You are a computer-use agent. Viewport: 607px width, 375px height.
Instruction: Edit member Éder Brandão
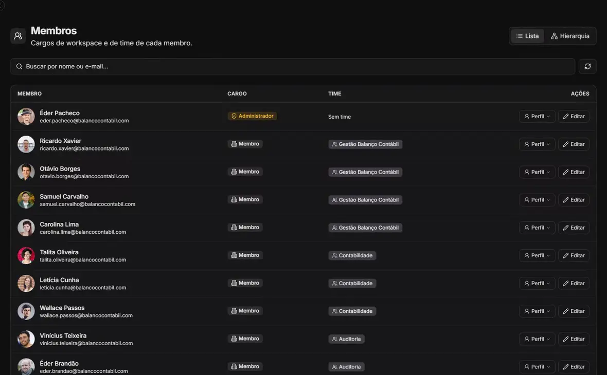click(x=574, y=367)
